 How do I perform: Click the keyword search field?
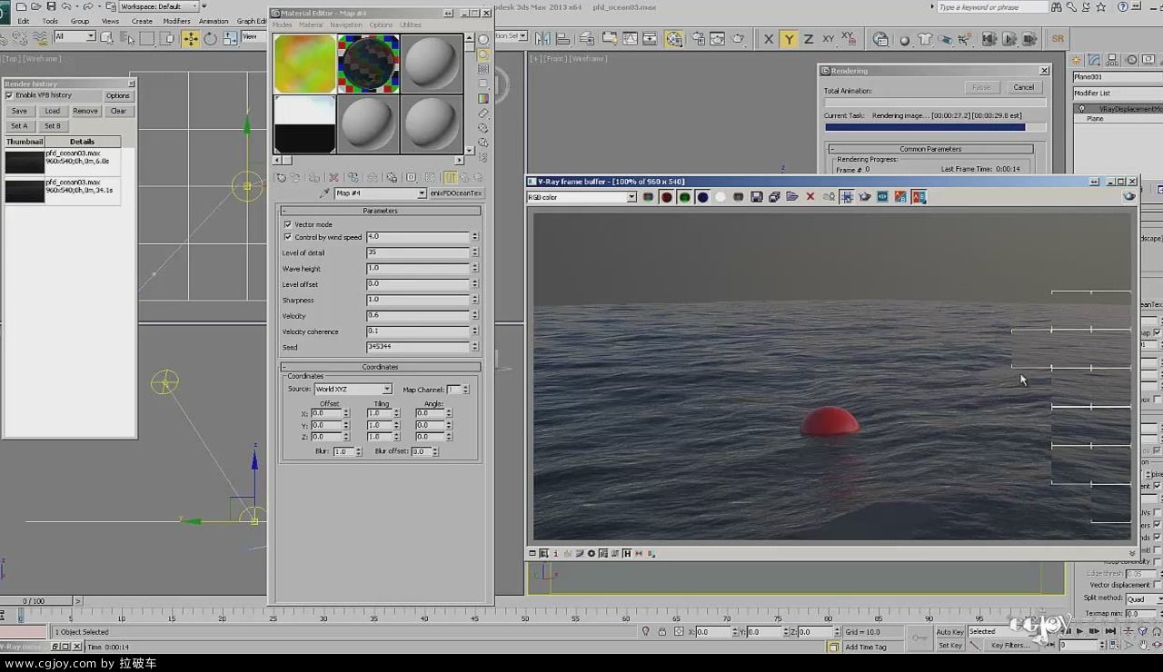(x=992, y=7)
